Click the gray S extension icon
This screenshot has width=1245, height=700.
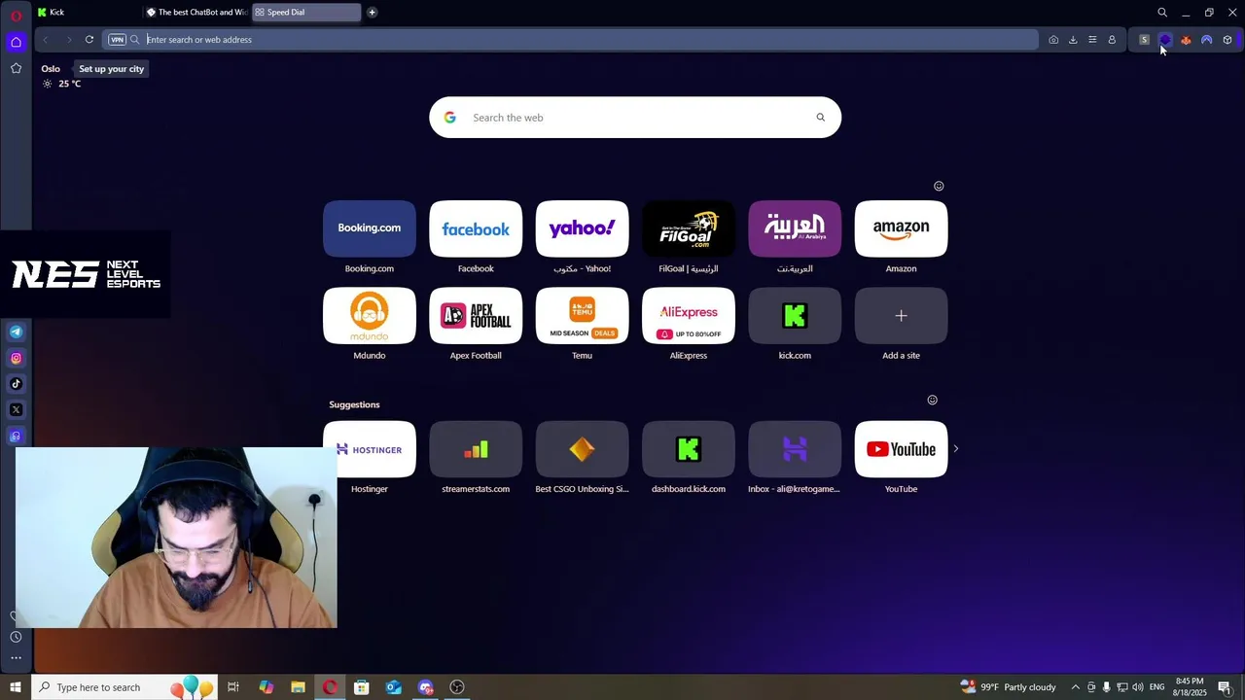pyautogui.click(x=1144, y=40)
